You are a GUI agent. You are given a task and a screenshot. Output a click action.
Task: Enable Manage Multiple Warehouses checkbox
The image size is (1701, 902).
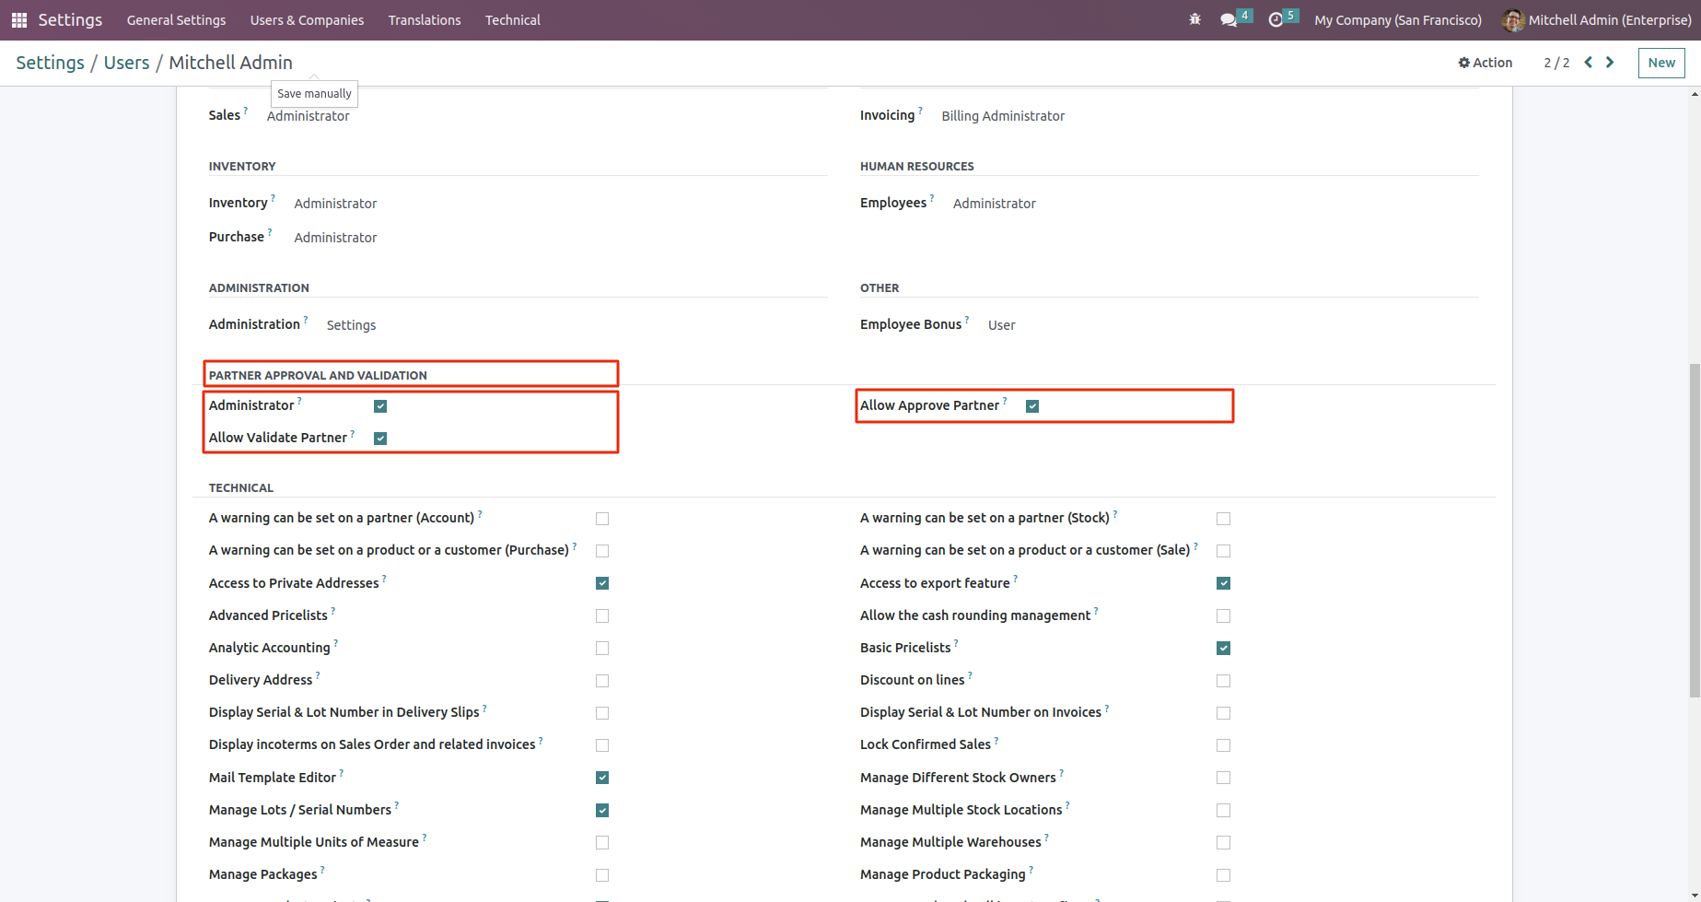click(1223, 843)
